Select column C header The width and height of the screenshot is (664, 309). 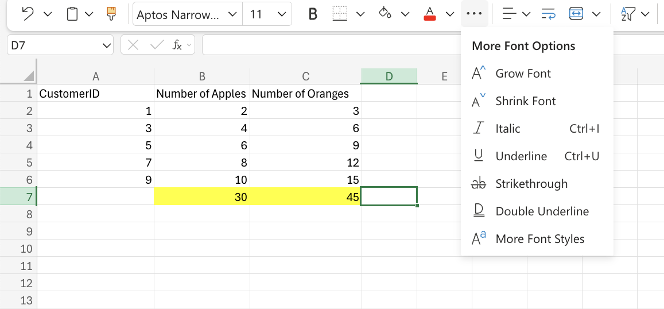306,76
